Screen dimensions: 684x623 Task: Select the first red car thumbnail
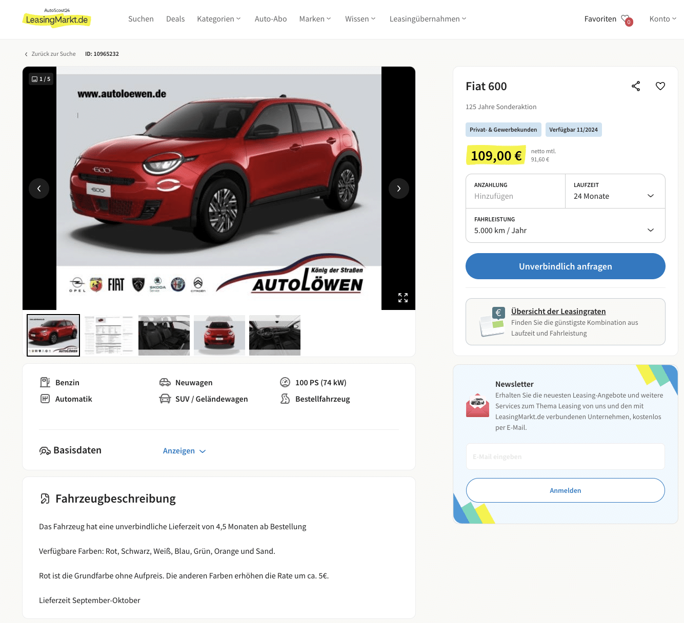click(x=53, y=335)
